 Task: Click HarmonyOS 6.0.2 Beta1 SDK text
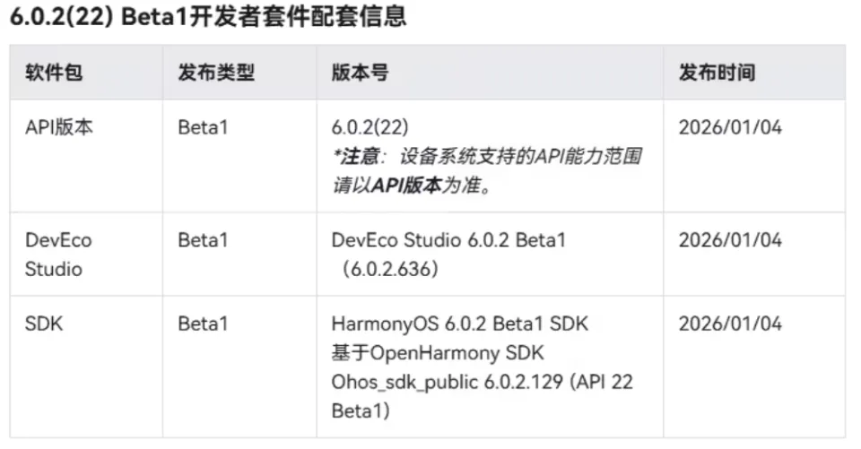click(x=459, y=324)
